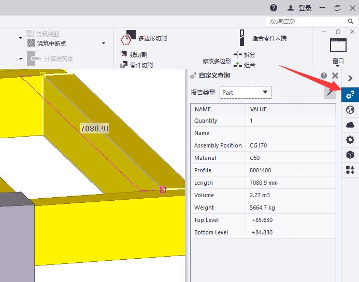Select the Material value C60
The height and width of the screenshot is (282, 359).
coord(254,158)
